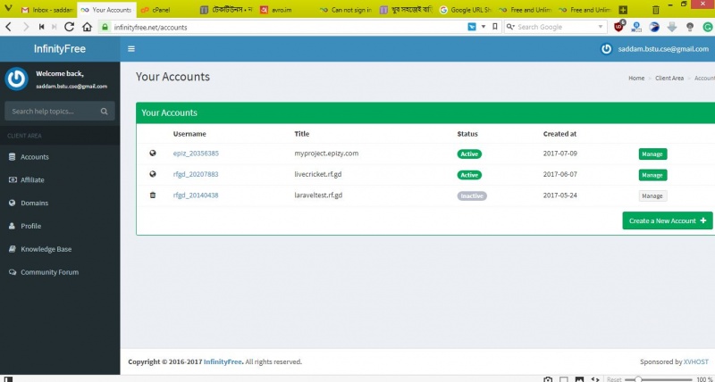The height and width of the screenshot is (382, 715).
Task: Open page actions code icon
Action: click(x=595, y=378)
